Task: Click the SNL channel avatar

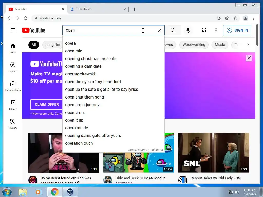Action: 183,180
